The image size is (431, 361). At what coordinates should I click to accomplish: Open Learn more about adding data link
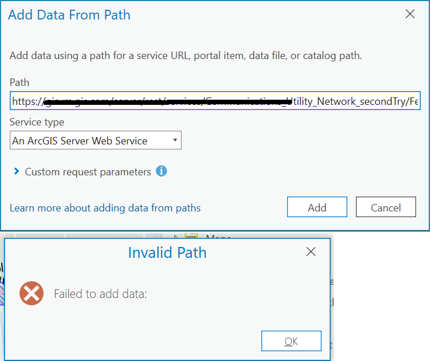coord(105,208)
